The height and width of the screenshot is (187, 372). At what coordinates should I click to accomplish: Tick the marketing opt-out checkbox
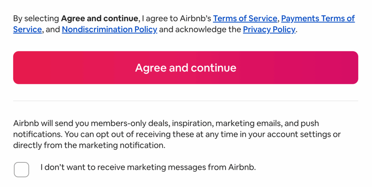21,170
